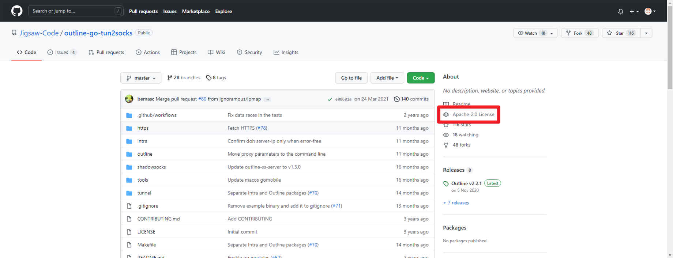Open the master branch dropdown
This screenshot has height=258, width=673.
pos(141,78)
